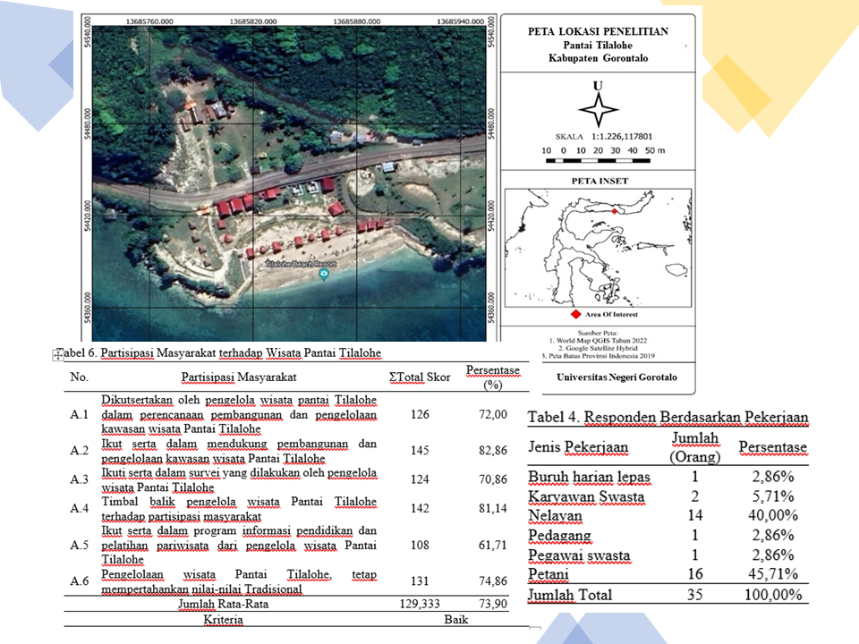Click "2,86%" in the Pedagang row
The width and height of the screenshot is (859, 644).
(773, 536)
